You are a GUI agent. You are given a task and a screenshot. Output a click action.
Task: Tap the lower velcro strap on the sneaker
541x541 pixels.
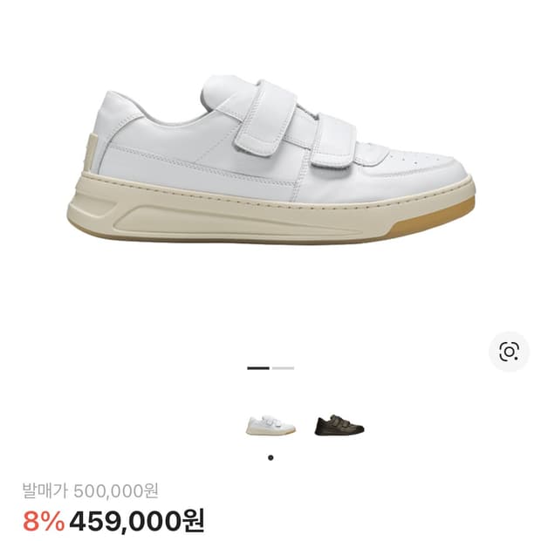click(x=333, y=140)
